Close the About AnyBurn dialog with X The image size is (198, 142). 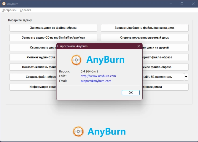point(139,46)
